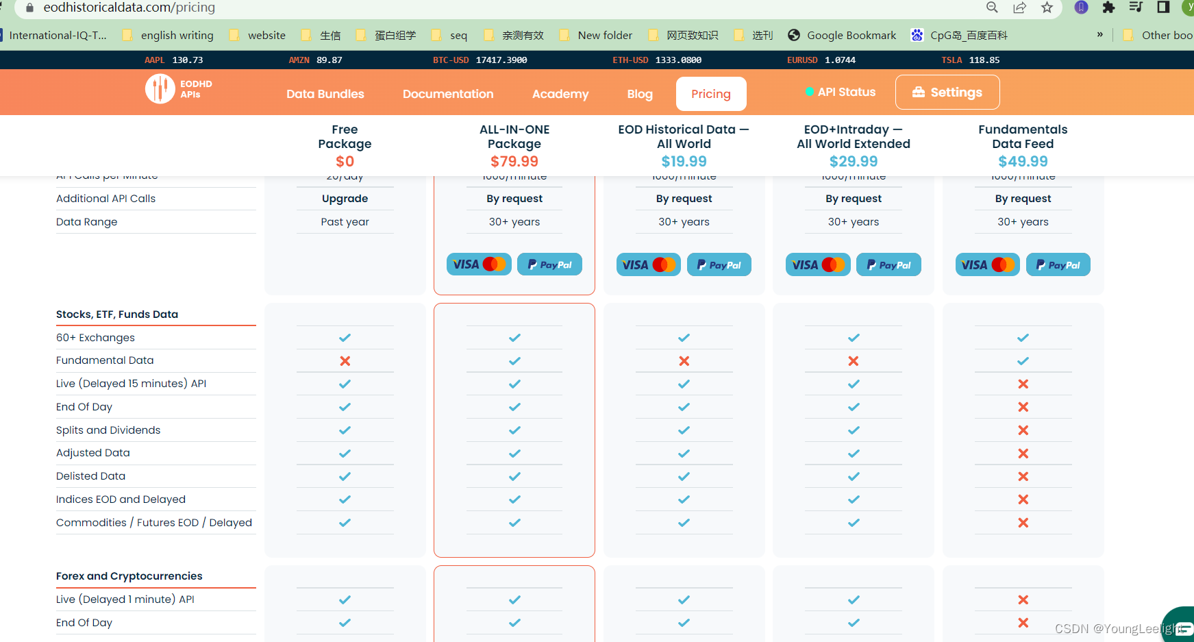Open the 'seq' bookmark folder
Screen dimensions: 1194x642
point(449,36)
